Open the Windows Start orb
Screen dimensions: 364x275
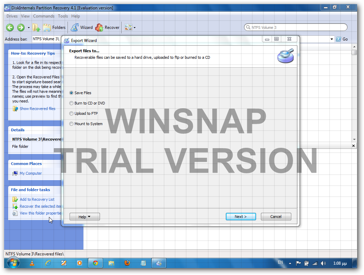[x=13, y=263]
